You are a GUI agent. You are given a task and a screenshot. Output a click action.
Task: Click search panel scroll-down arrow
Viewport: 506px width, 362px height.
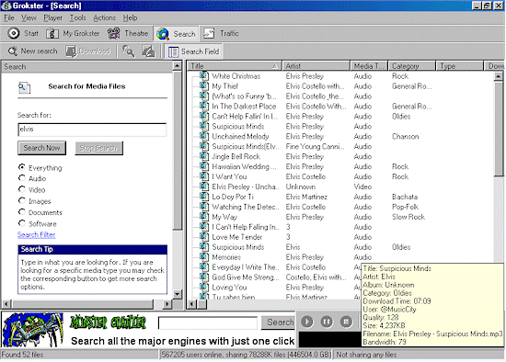pos(178,294)
